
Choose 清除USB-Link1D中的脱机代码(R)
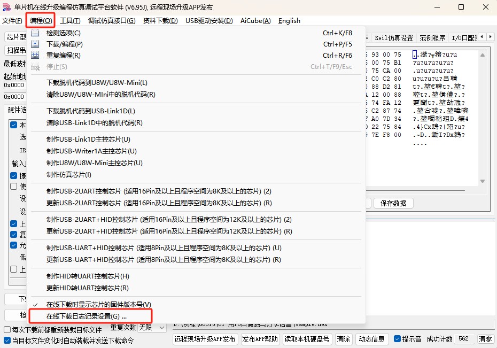pos(196,122)
